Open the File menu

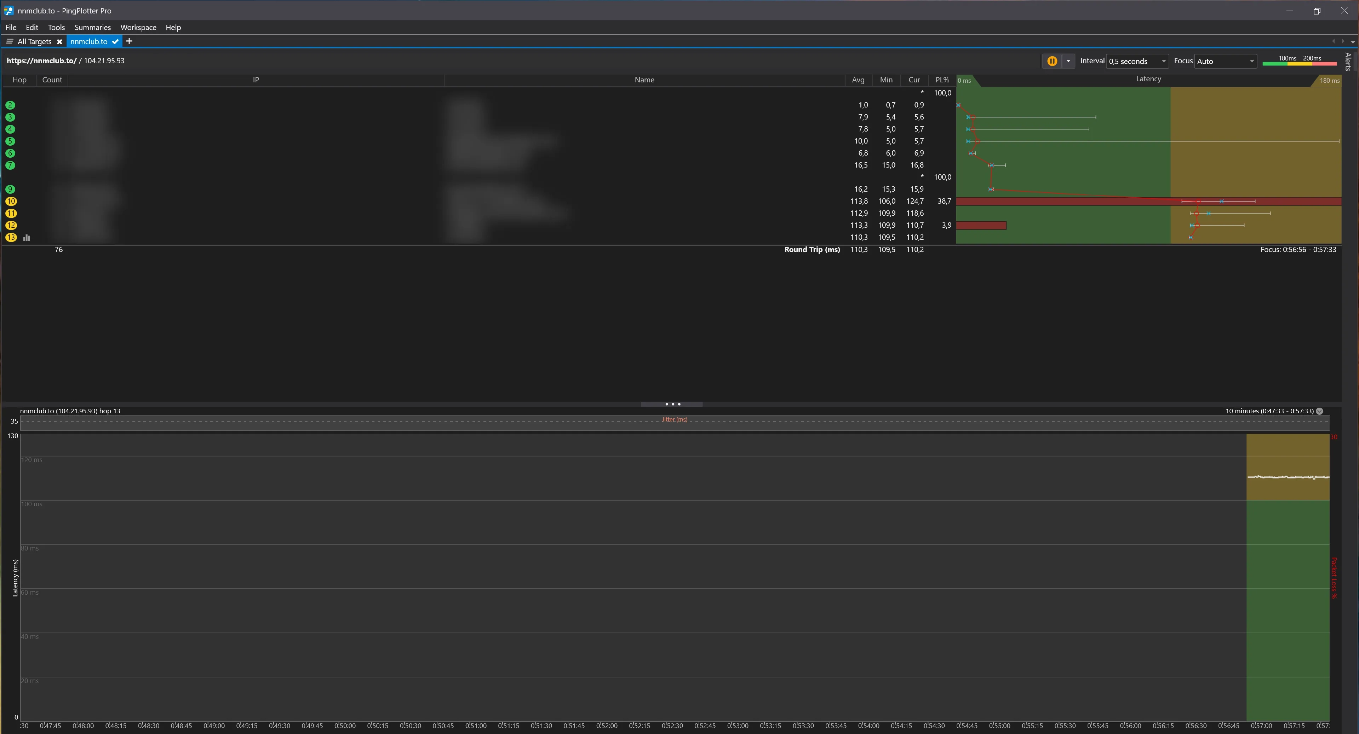(x=11, y=27)
